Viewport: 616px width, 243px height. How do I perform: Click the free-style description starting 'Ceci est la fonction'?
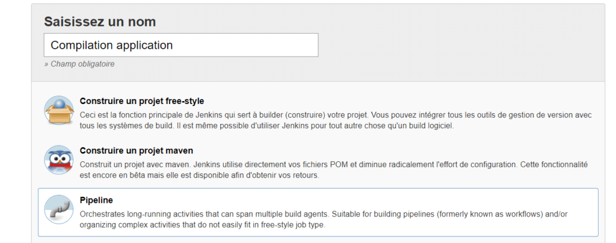336,121
